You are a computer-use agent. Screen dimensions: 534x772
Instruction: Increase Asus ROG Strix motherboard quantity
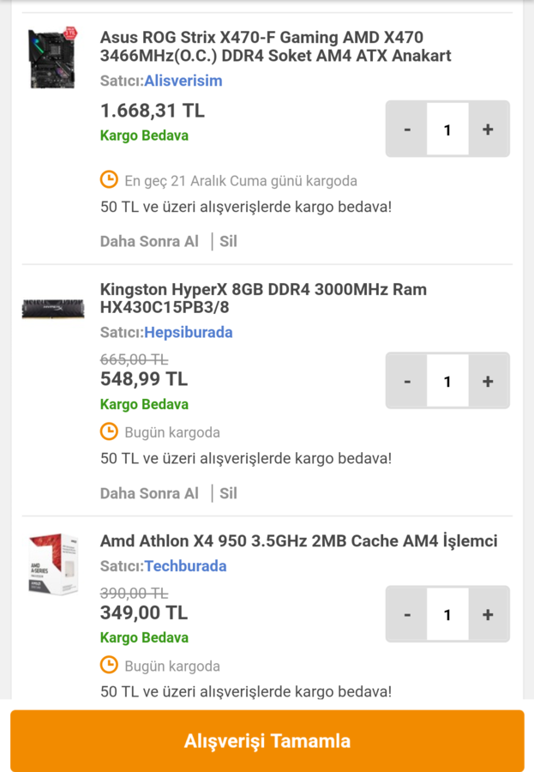click(x=488, y=130)
